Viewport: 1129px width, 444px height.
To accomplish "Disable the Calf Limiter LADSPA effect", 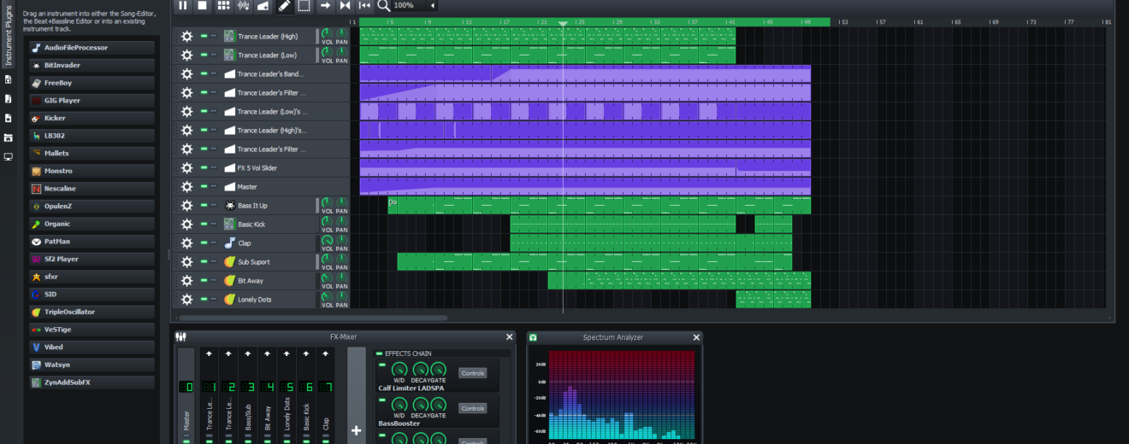I will click(381, 365).
